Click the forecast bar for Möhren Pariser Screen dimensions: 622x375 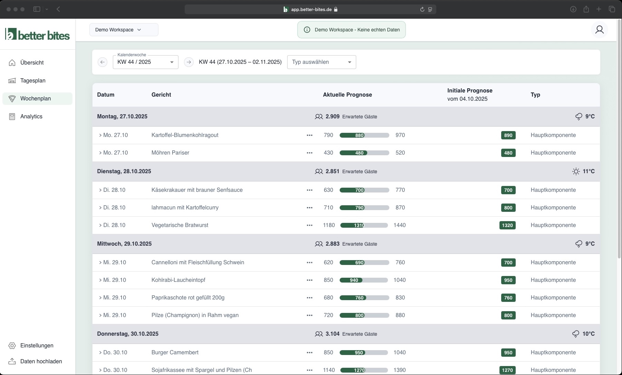364,153
